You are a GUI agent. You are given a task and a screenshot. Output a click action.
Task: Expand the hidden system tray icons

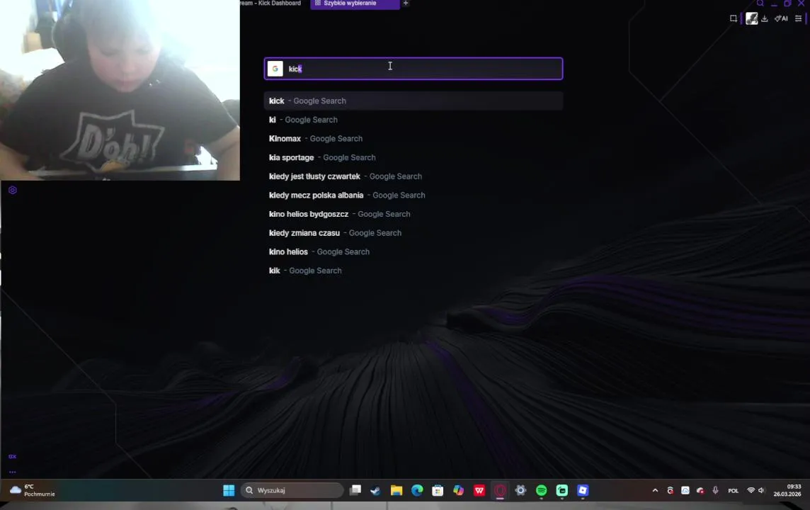click(655, 490)
